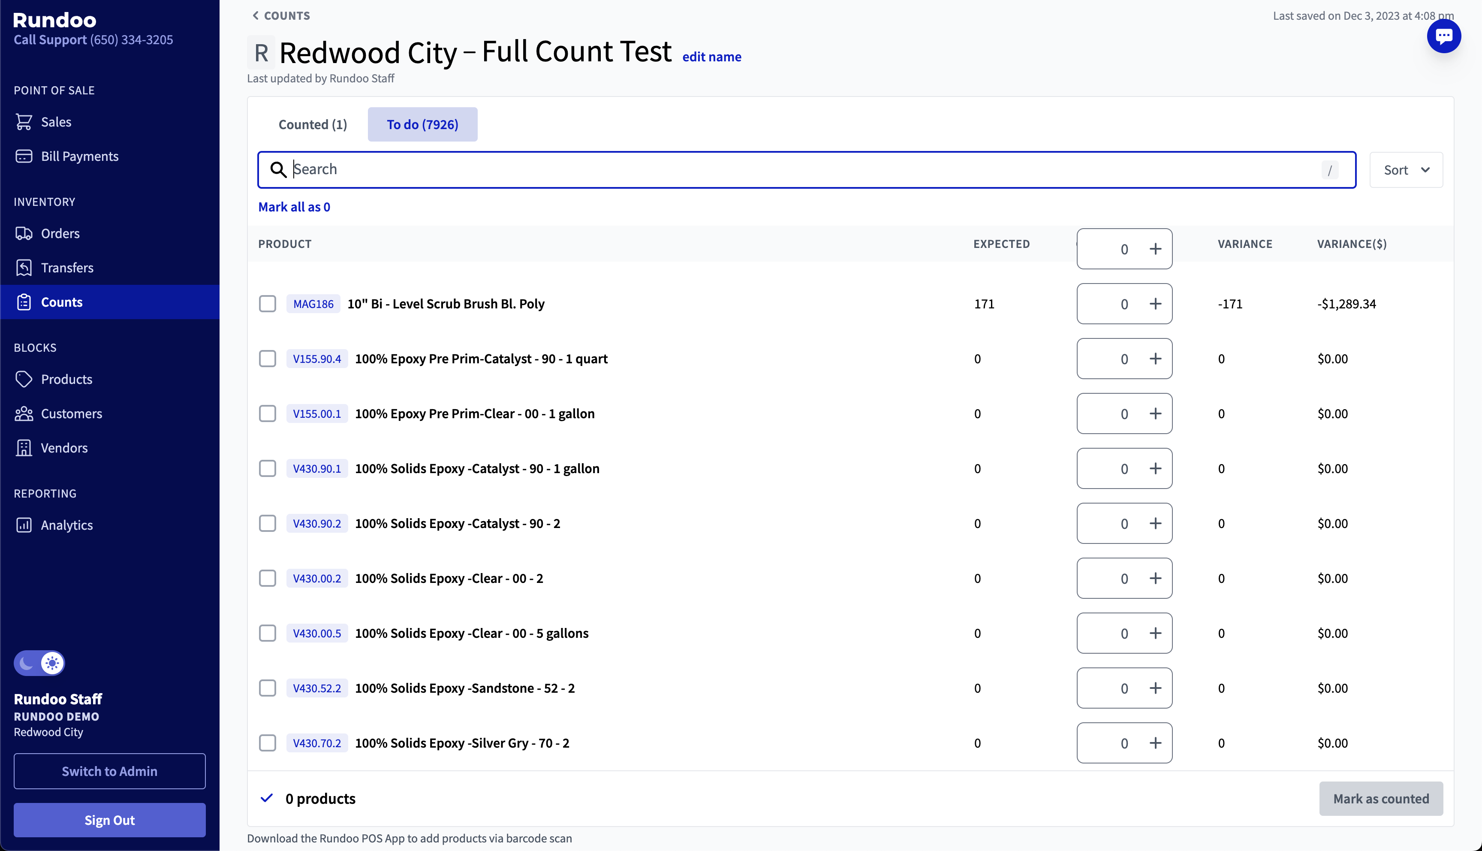Open Bill Payments card icon

[24, 156]
